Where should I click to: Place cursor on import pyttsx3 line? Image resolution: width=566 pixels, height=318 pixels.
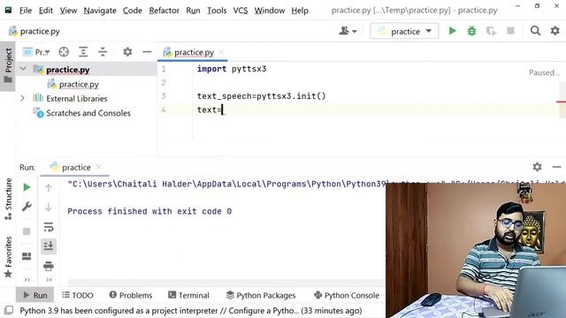click(x=232, y=69)
